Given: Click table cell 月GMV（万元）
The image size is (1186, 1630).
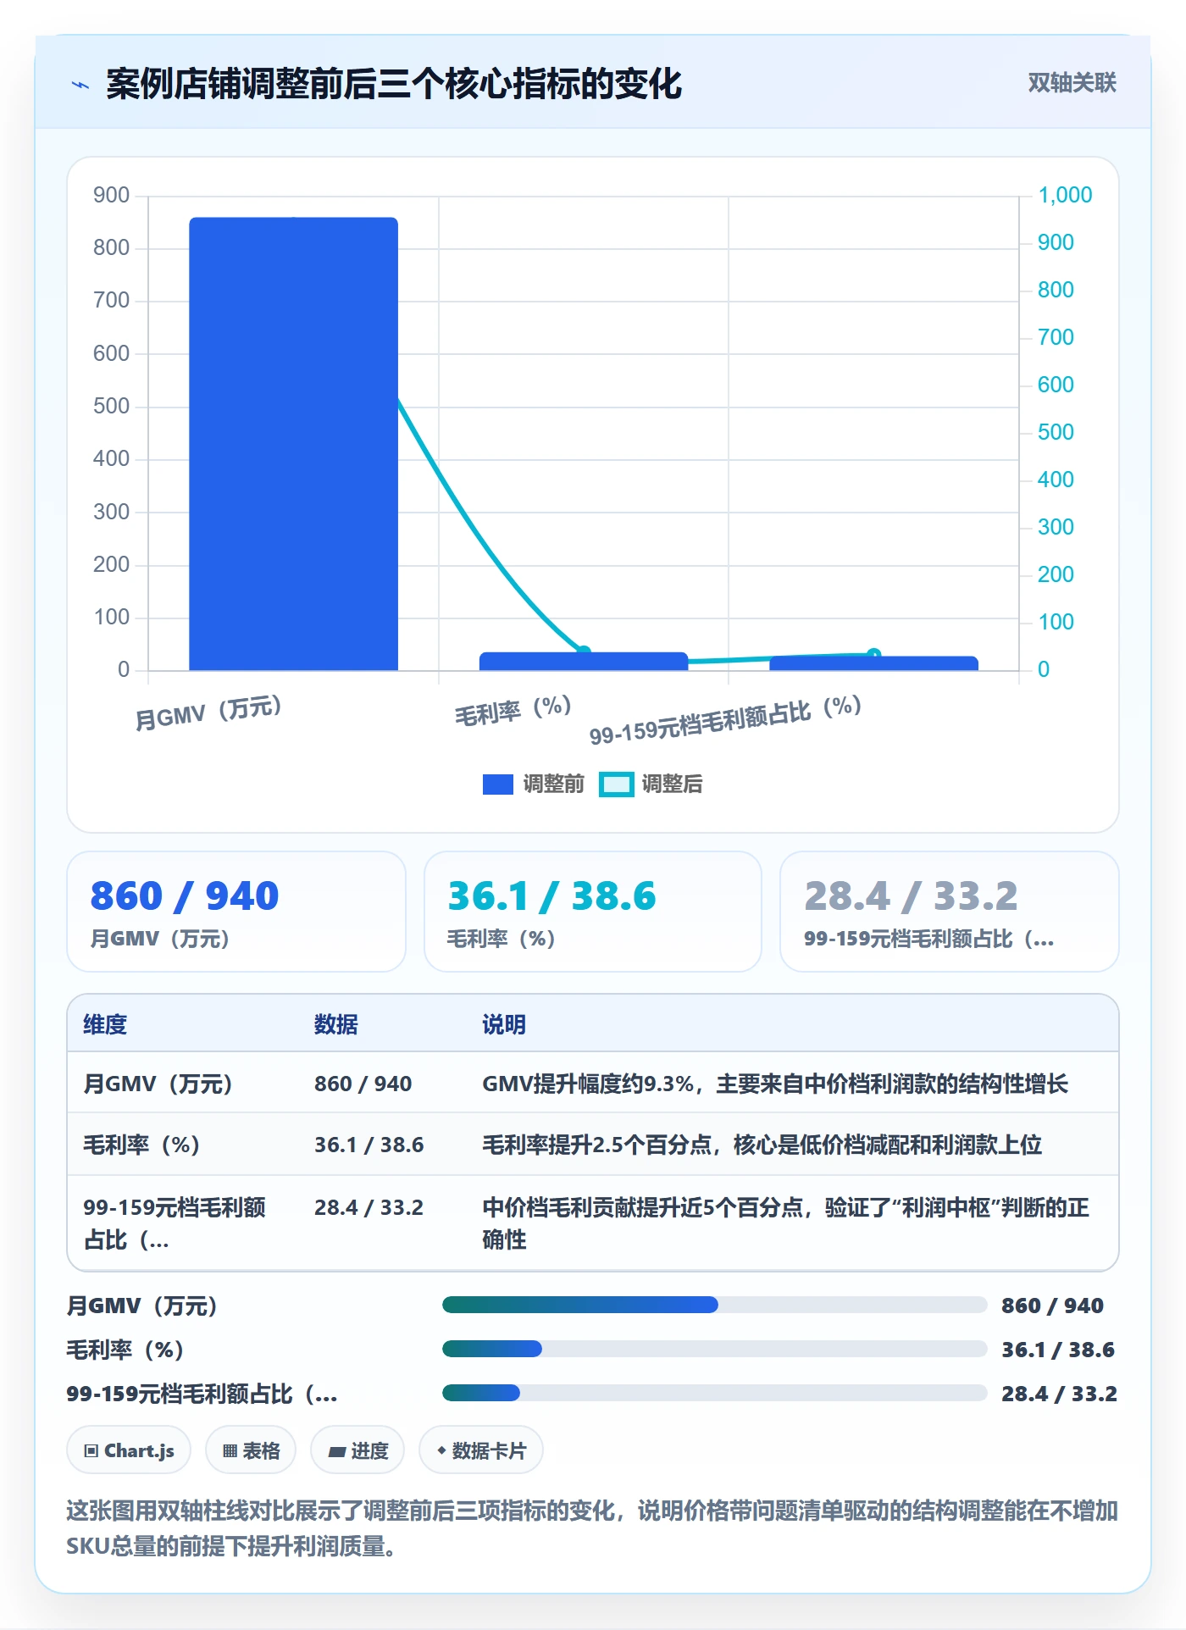Looking at the screenshot, I should [158, 1084].
